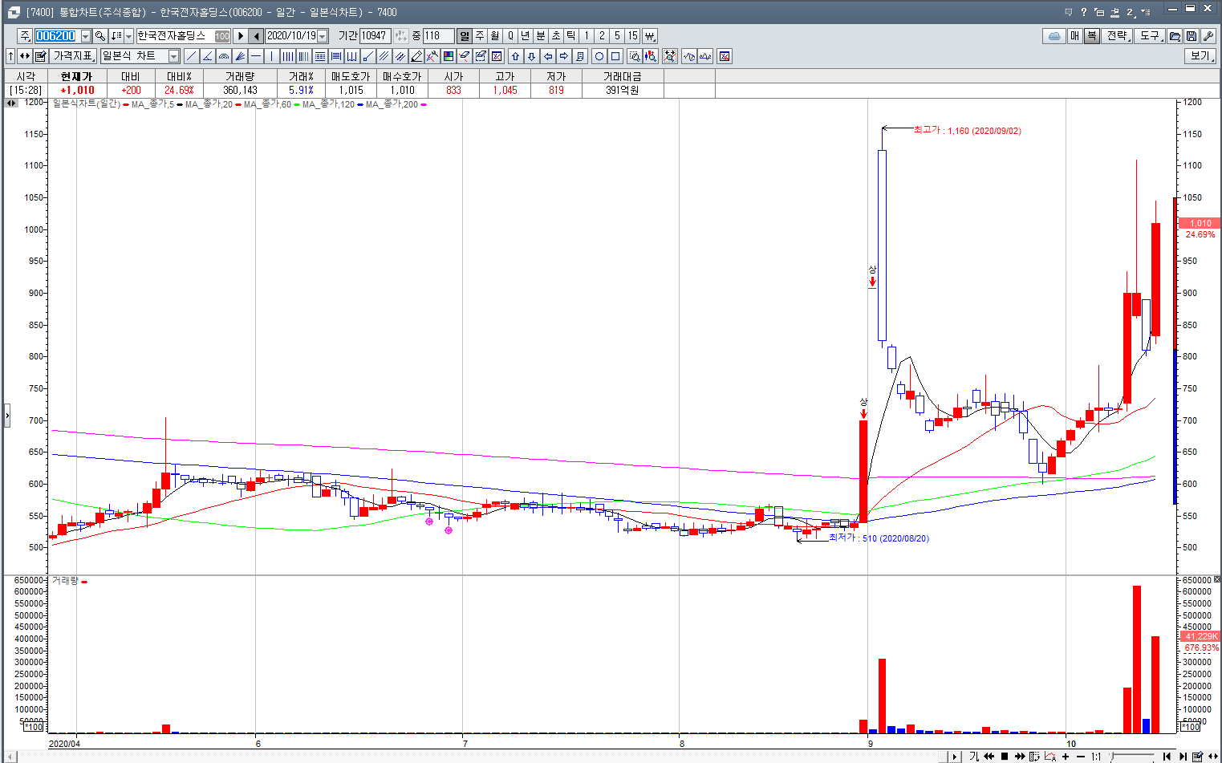Click the up arrow marker tool
This screenshot has height=763, width=1222.
point(516,56)
